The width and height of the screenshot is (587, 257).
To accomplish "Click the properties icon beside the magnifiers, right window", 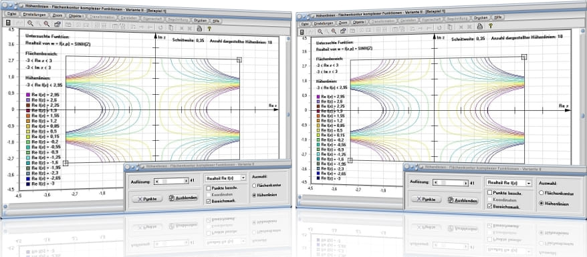I will [343, 30].
